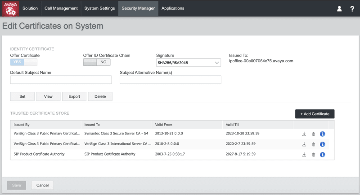The width and height of the screenshot is (360, 195).
Task: Select '2003-7-25 0:33:17' valid from cell
Action: (x=170, y=154)
